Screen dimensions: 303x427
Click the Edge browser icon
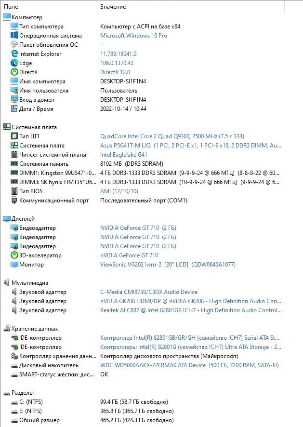[14, 63]
